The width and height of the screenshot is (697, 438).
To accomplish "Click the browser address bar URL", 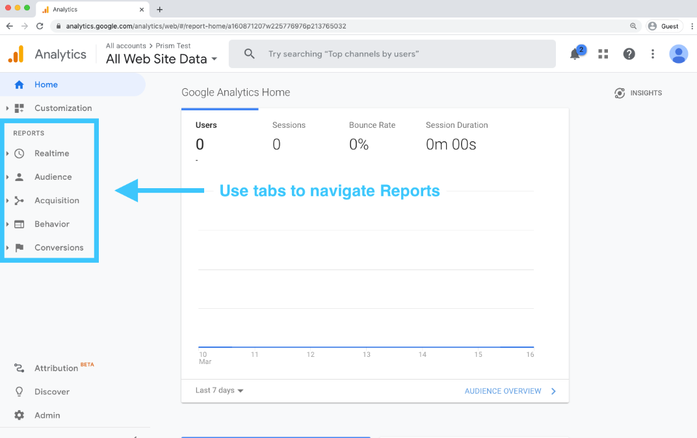I will (206, 26).
